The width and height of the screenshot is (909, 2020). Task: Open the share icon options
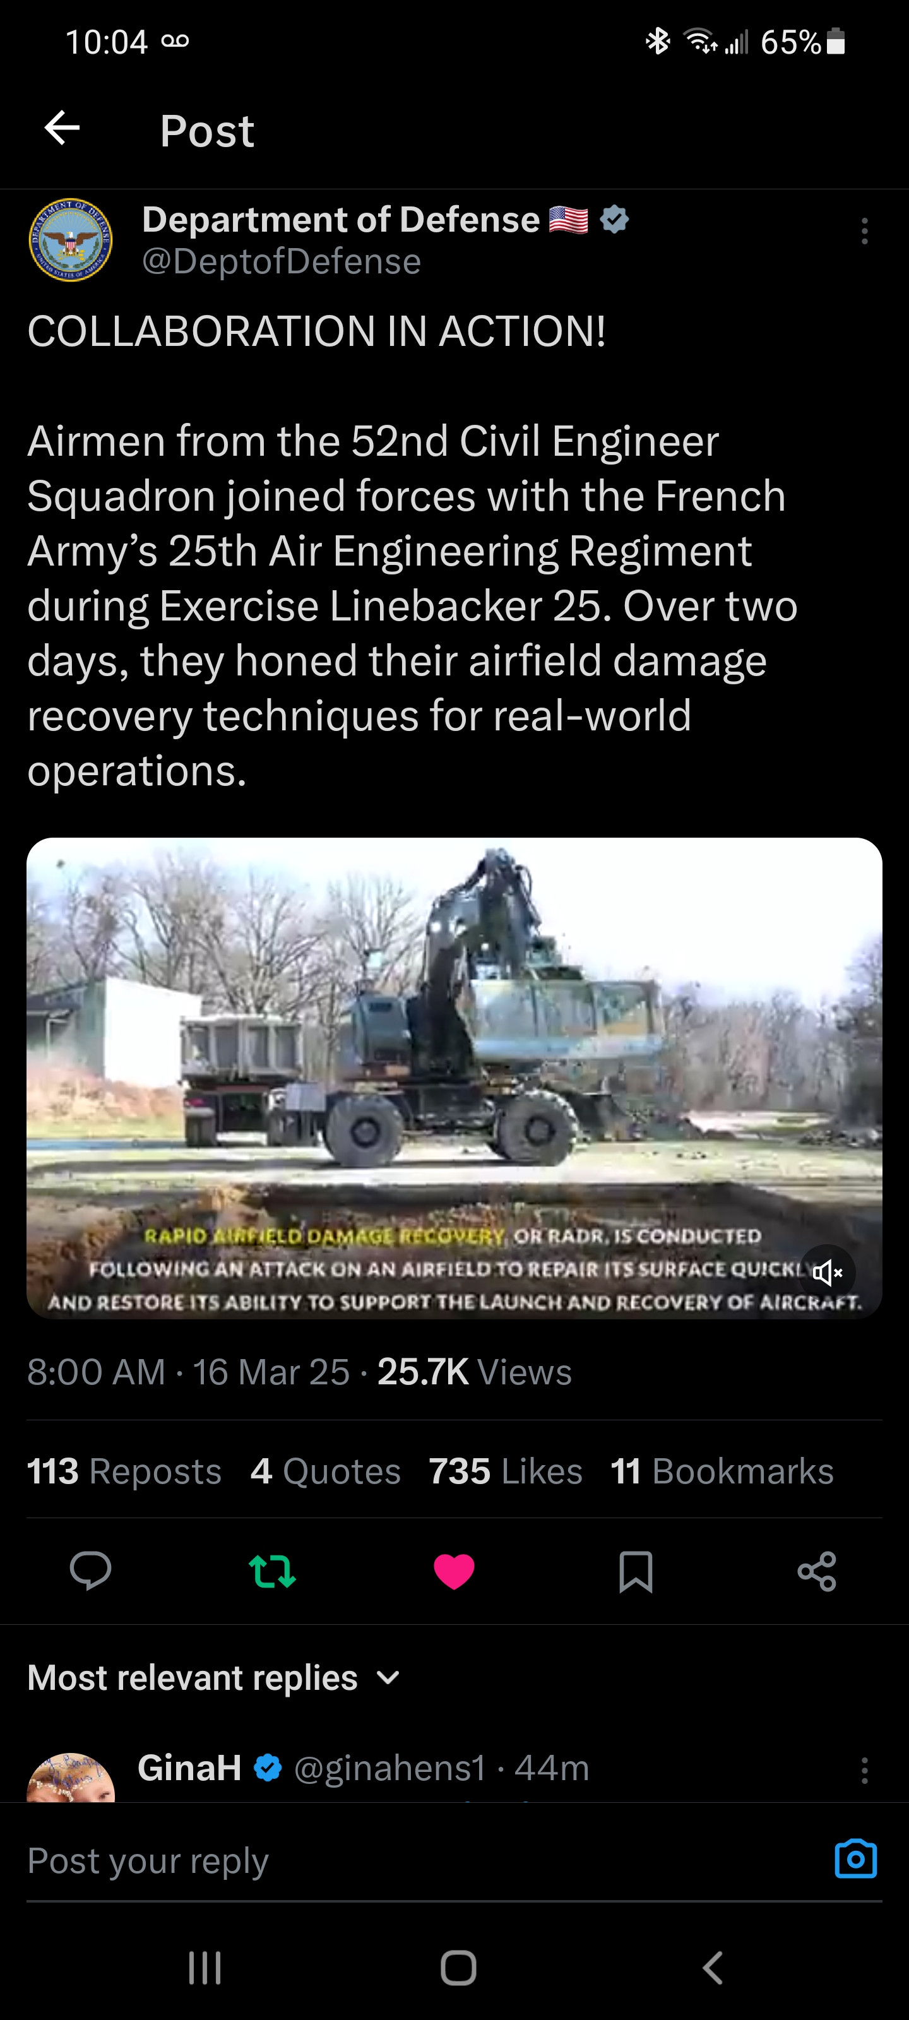tap(816, 1571)
